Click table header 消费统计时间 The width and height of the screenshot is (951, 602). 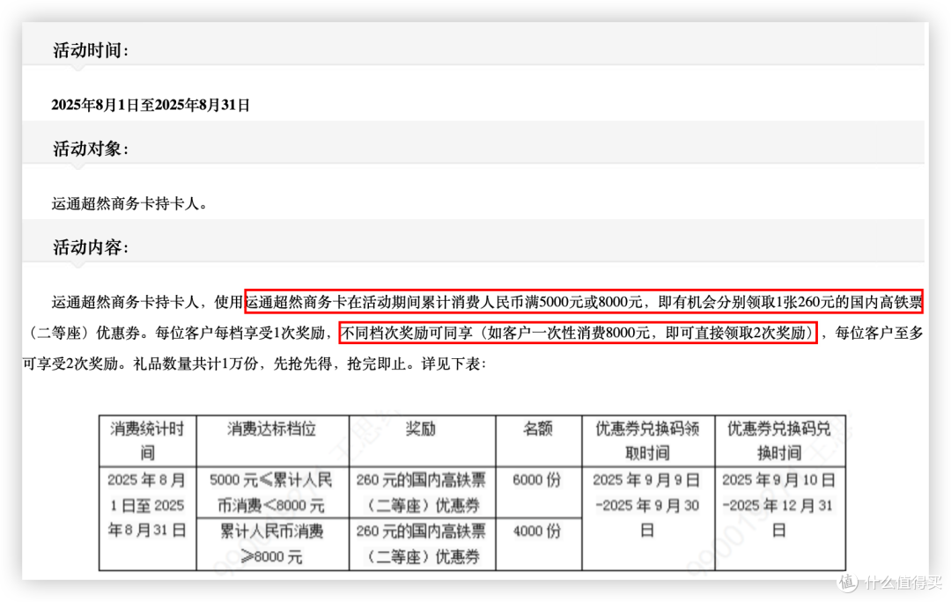tap(147, 441)
